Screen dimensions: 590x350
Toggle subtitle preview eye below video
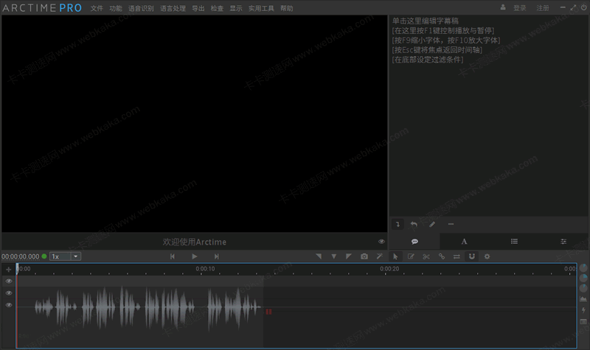click(381, 242)
